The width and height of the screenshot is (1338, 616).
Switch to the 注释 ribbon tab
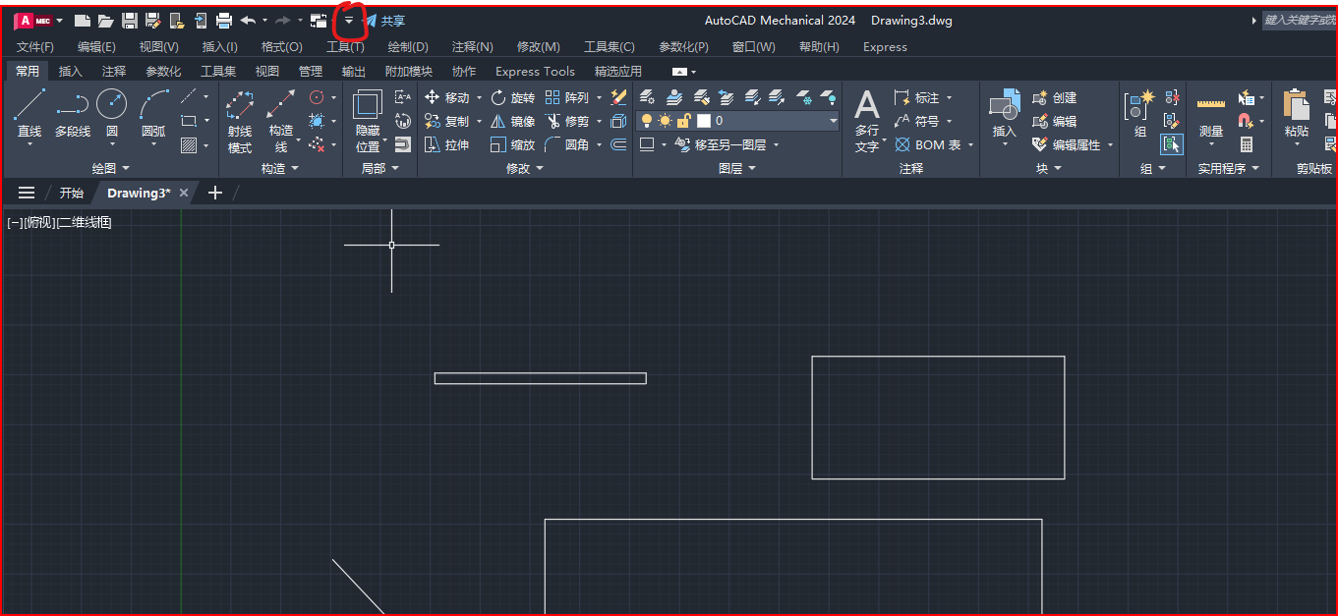click(114, 71)
